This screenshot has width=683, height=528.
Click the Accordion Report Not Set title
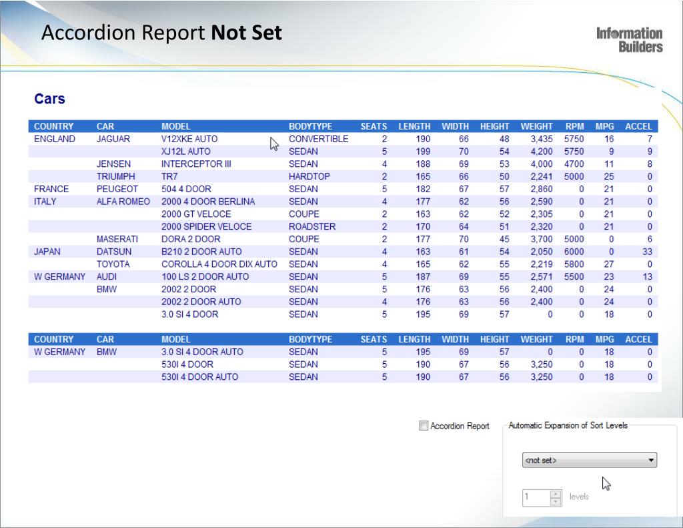click(161, 33)
